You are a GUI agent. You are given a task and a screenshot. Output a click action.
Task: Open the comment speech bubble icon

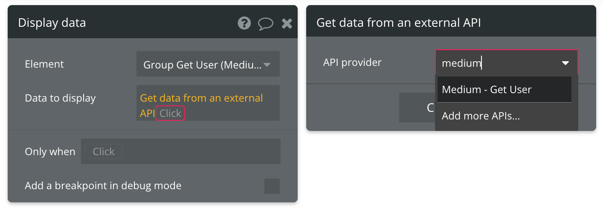[265, 23]
